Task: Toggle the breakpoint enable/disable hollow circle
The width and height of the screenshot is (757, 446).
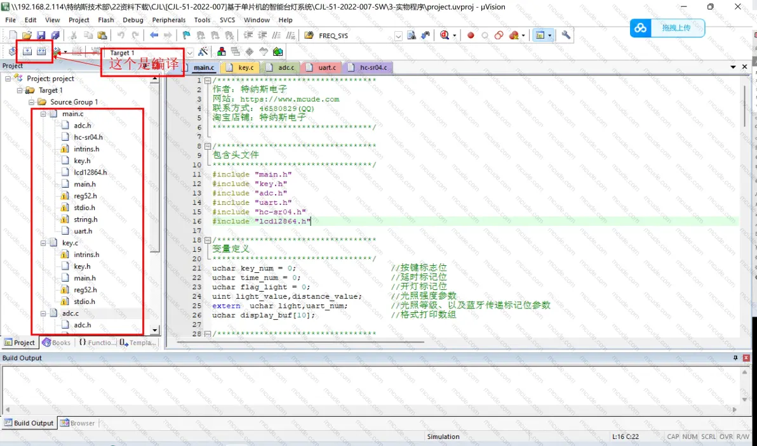Action: click(x=485, y=35)
